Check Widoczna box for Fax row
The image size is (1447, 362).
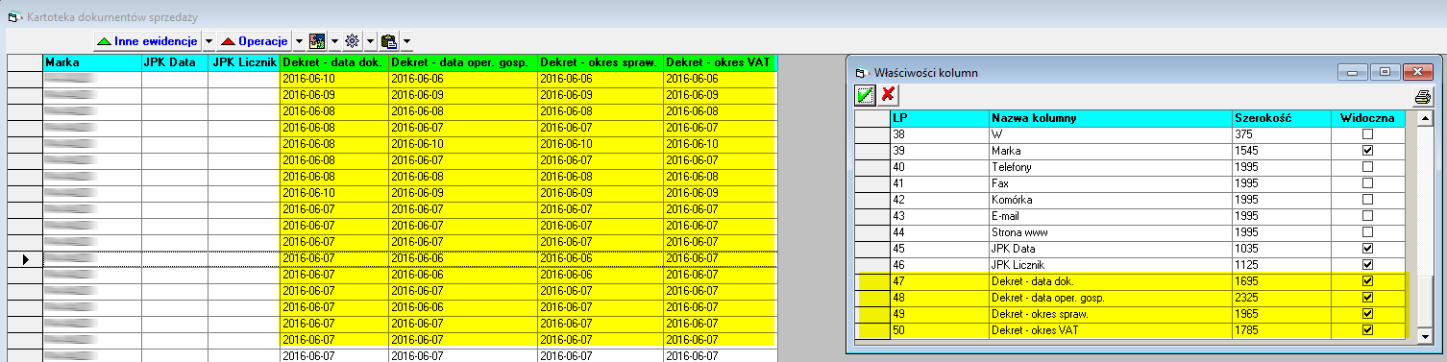[1367, 183]
